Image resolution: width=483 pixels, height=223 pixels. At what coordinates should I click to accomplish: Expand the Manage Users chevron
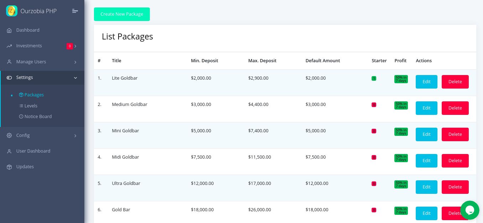75,62
